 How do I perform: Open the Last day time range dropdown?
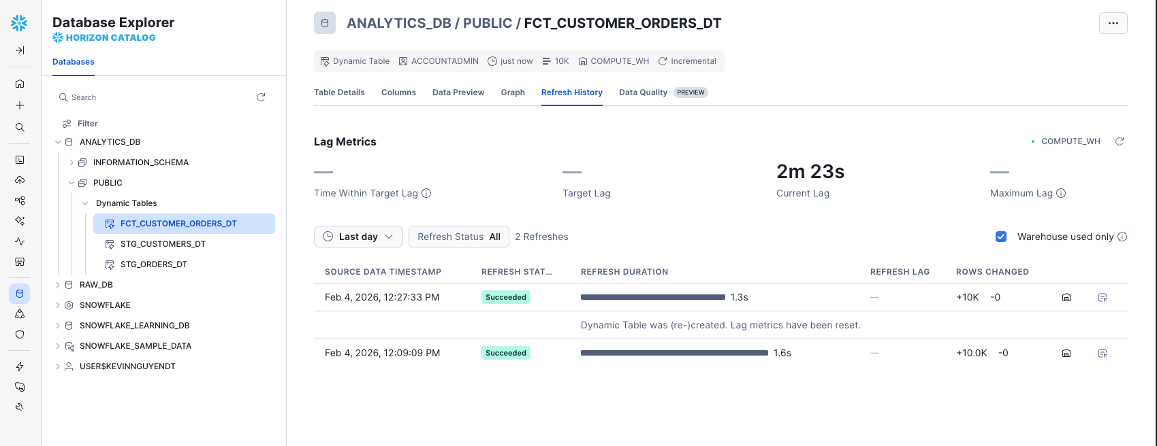358,237
